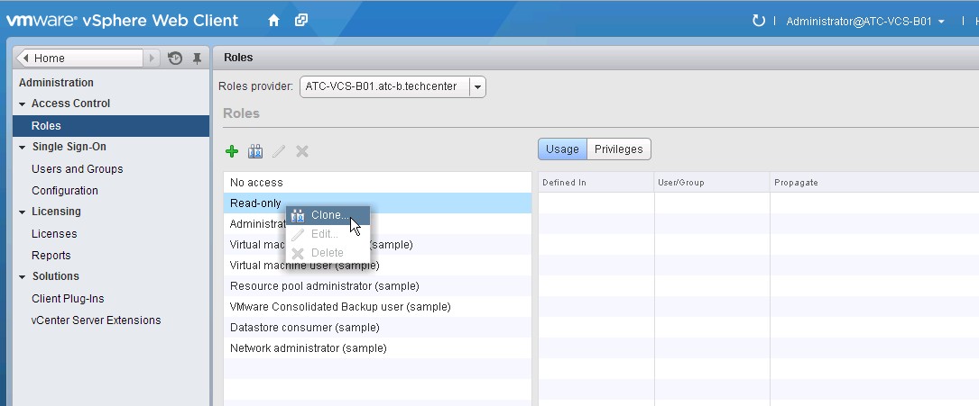Collapse the Licensing section
The image size is (979, 406).
[23, 212]
